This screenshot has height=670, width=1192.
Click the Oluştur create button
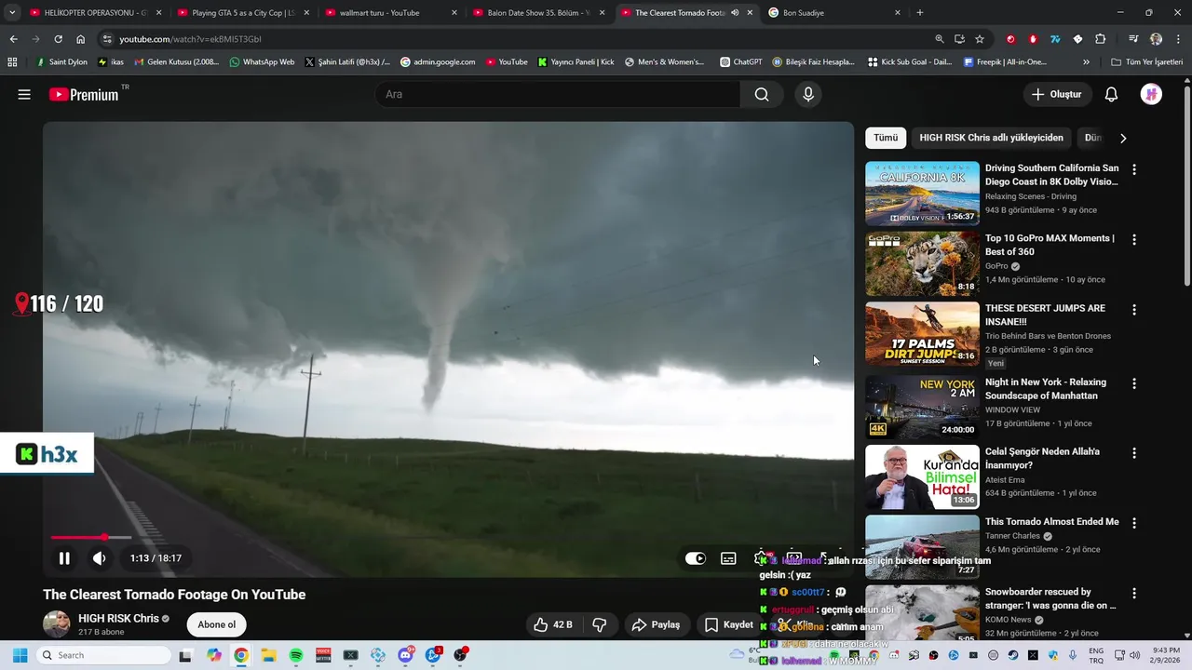[x=1057, y=94]
